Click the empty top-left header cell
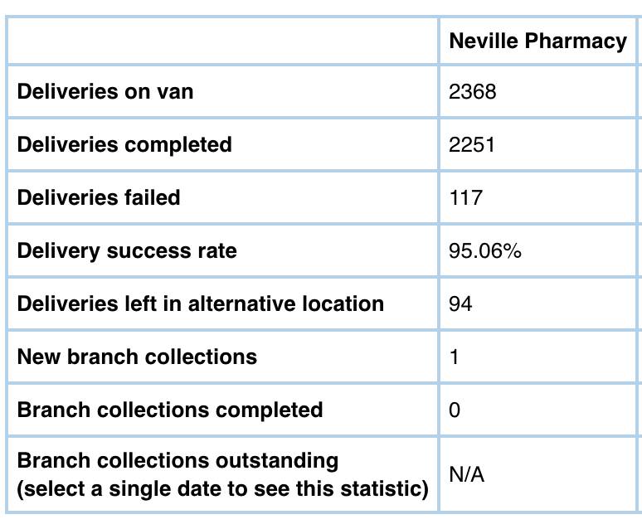This screenshot has height=529, width=642. pyautogui.click(x=222, y=41)
